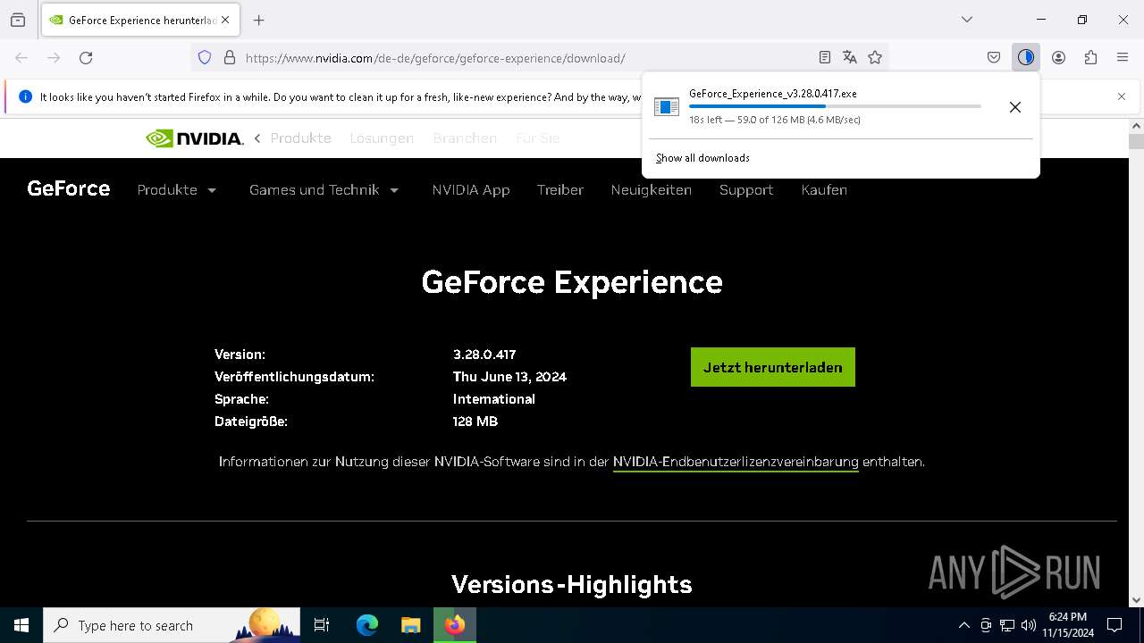Expand Games und Technik dropdown
The height and width of the screenshot is (643, 1144).
pyautogui.click(x=324, y=190)
